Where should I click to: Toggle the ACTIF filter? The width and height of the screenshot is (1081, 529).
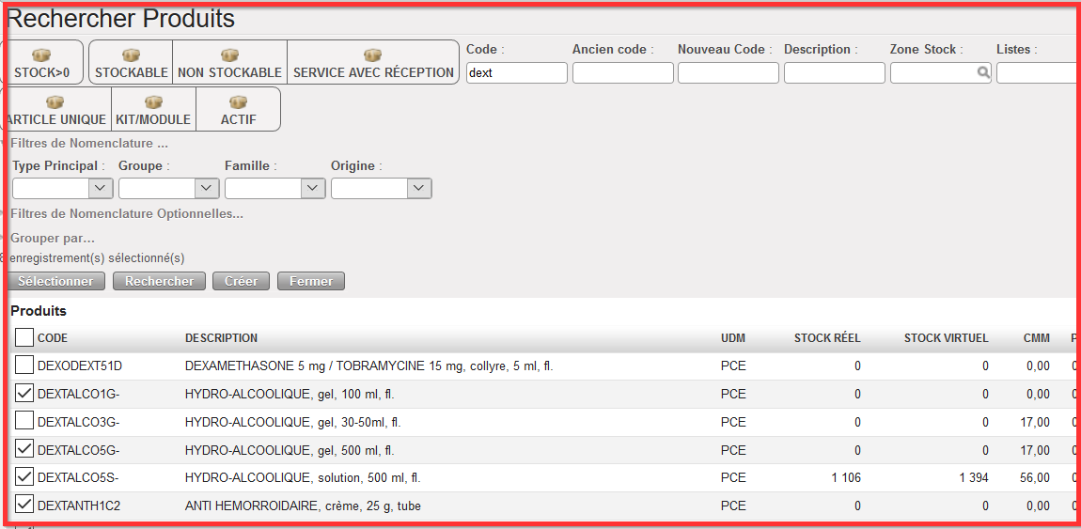(239, 109)
